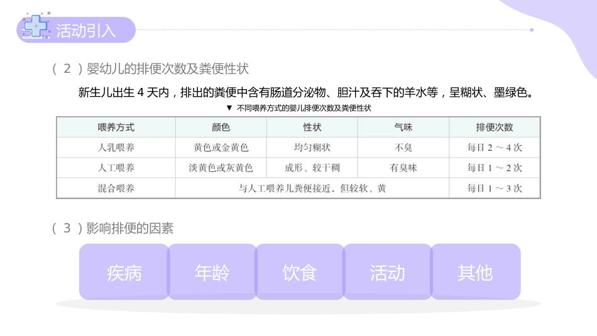The height and width of the screenshot is (336, 597).
Task: Click table cell 淡黄色或灰黄色
Action: [221, 168]
